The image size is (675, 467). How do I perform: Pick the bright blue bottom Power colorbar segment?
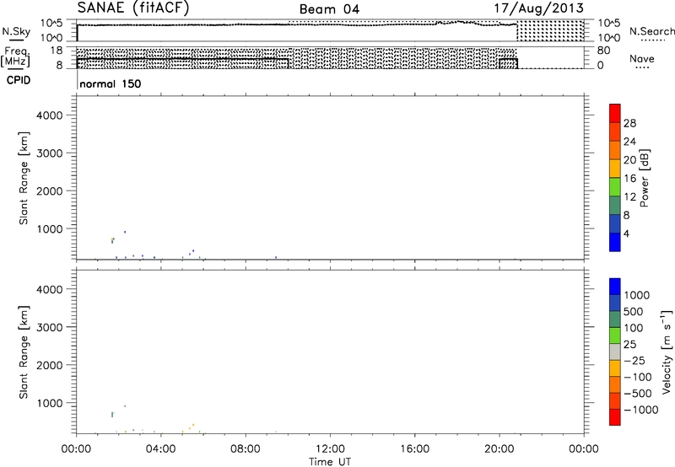point(615,242)
